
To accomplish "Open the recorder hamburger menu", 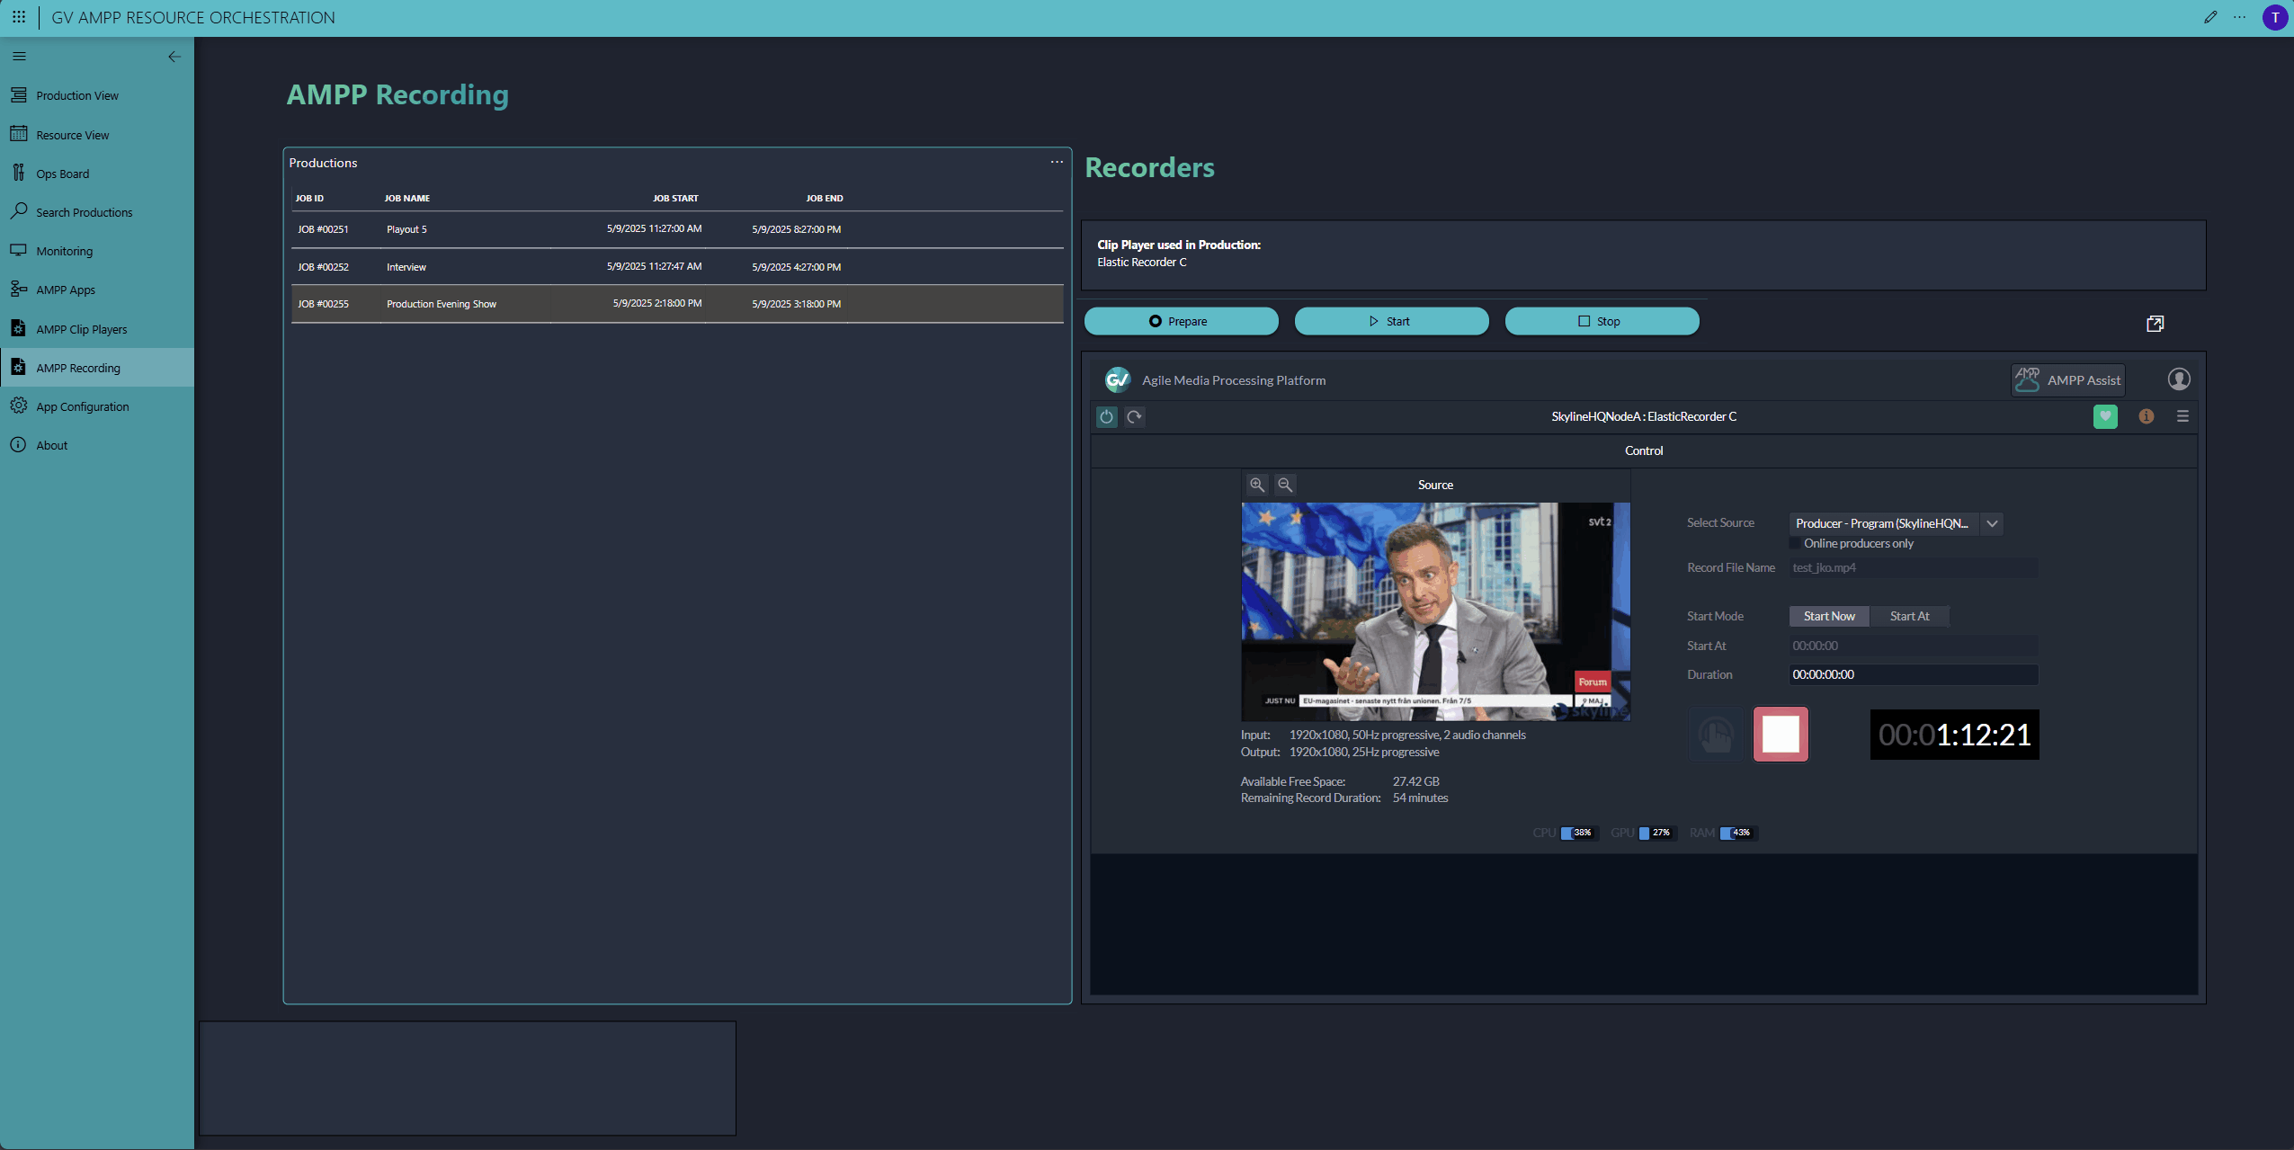I will tap(2182, 416).
